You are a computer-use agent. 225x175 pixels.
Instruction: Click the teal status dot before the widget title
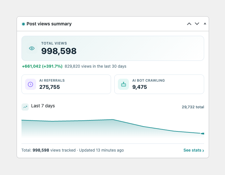pos(23,24)
